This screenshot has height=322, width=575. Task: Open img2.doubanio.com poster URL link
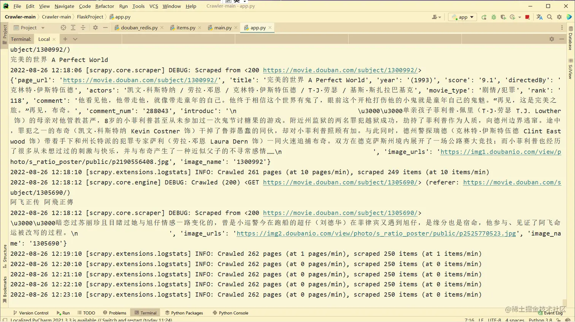pyautogui.click(x=376, y=233)
